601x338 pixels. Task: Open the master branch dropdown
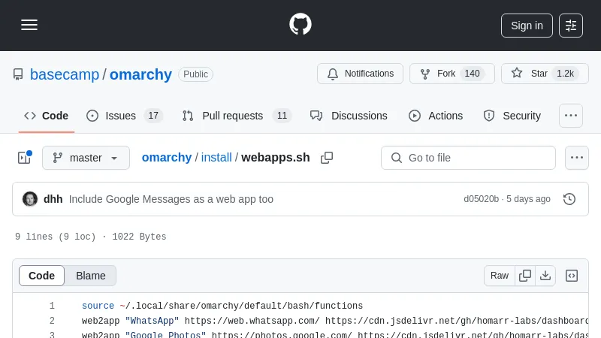[86, 158]
